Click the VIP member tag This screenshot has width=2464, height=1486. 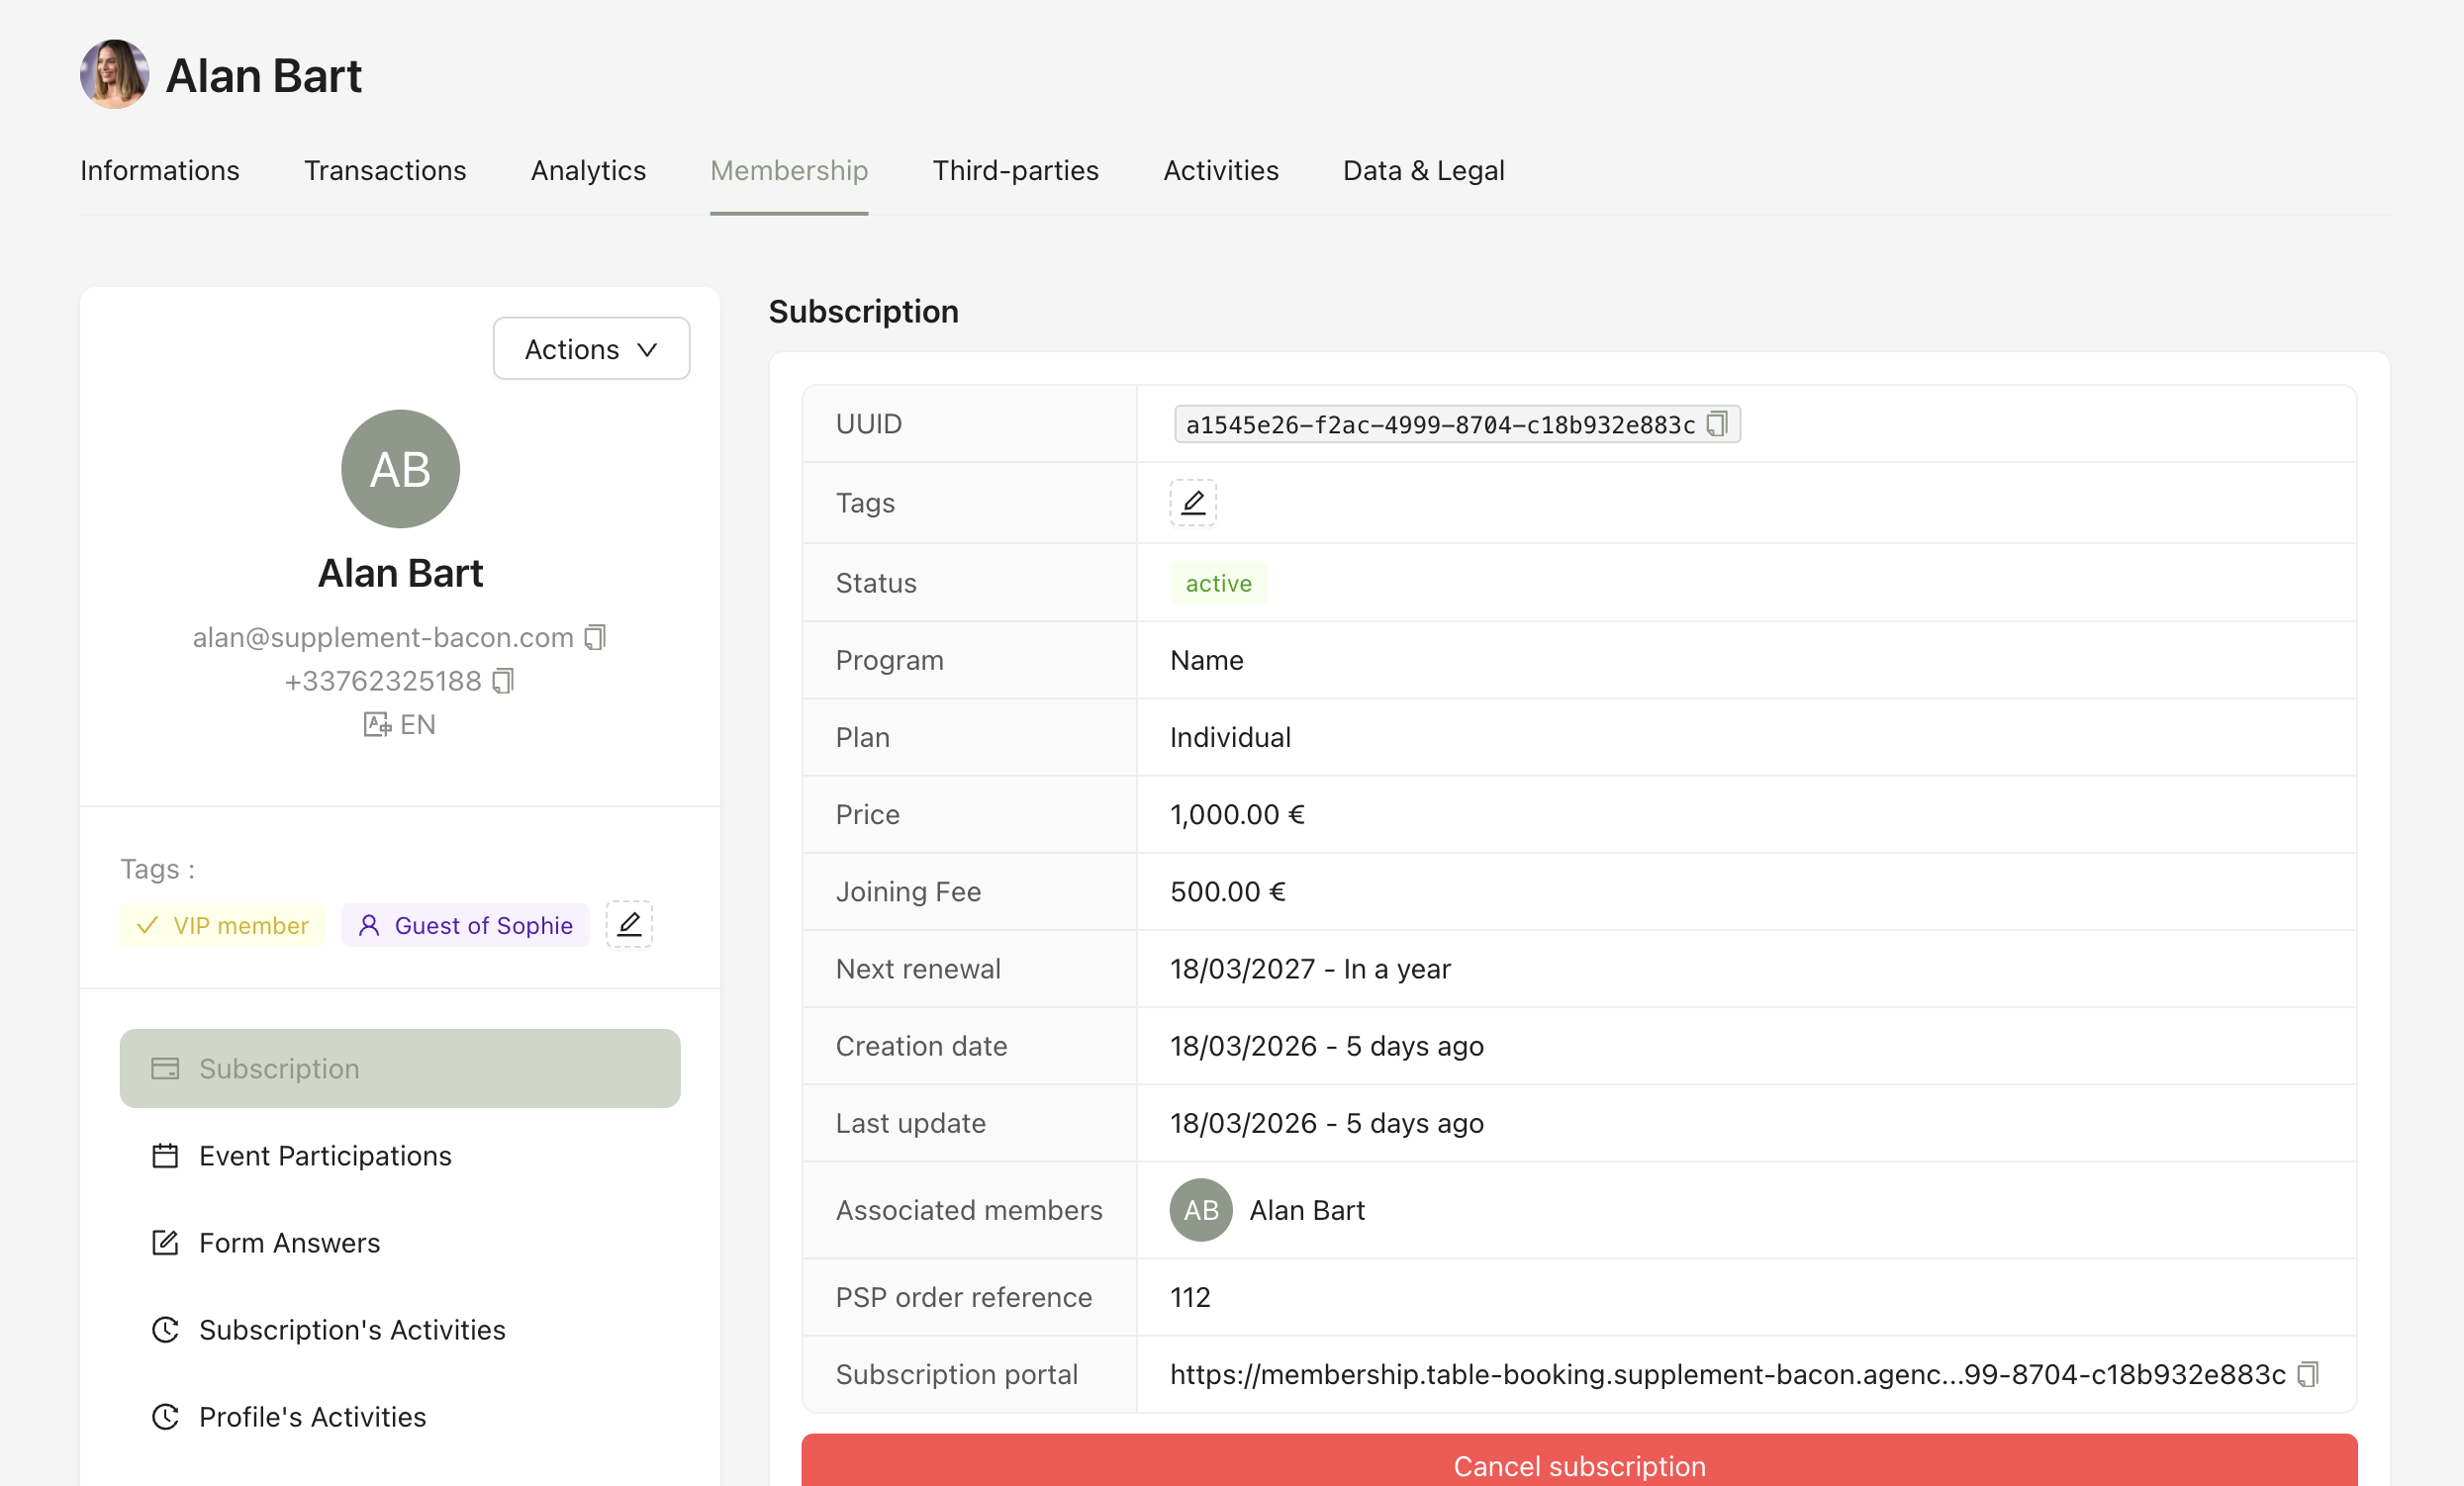click(x=223, y=925)
